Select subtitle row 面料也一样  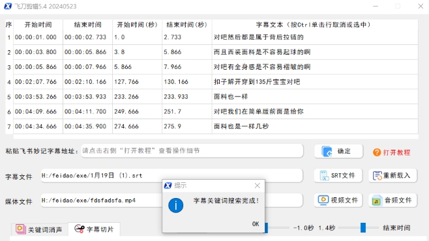point(211,97)
